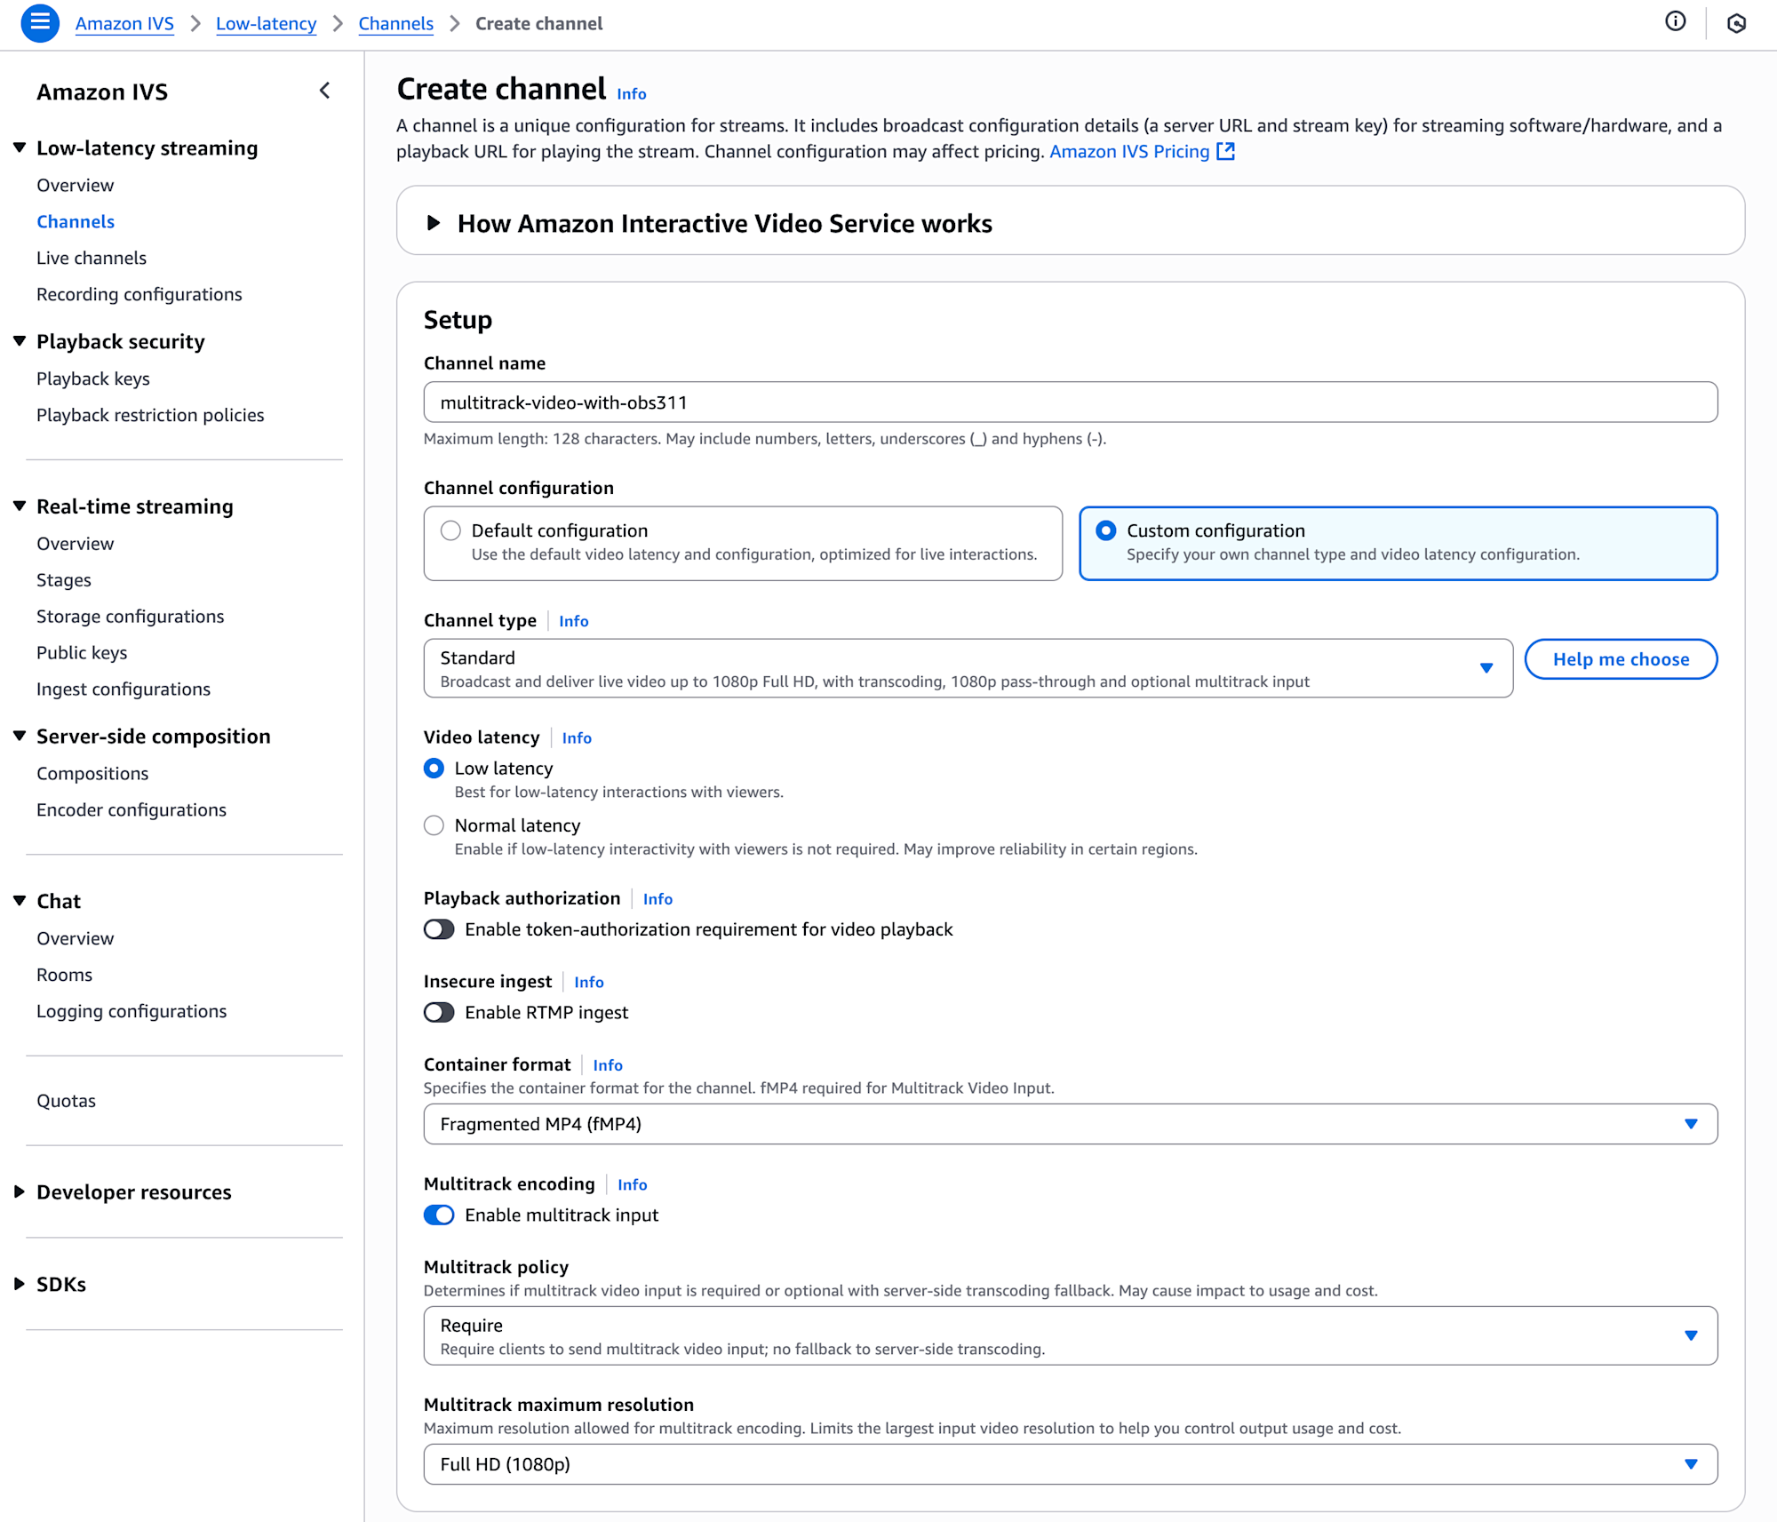Open the Multitrack policy Require dropdown
The width and height of the screenshot is (1777, 1522).
1071,1335
